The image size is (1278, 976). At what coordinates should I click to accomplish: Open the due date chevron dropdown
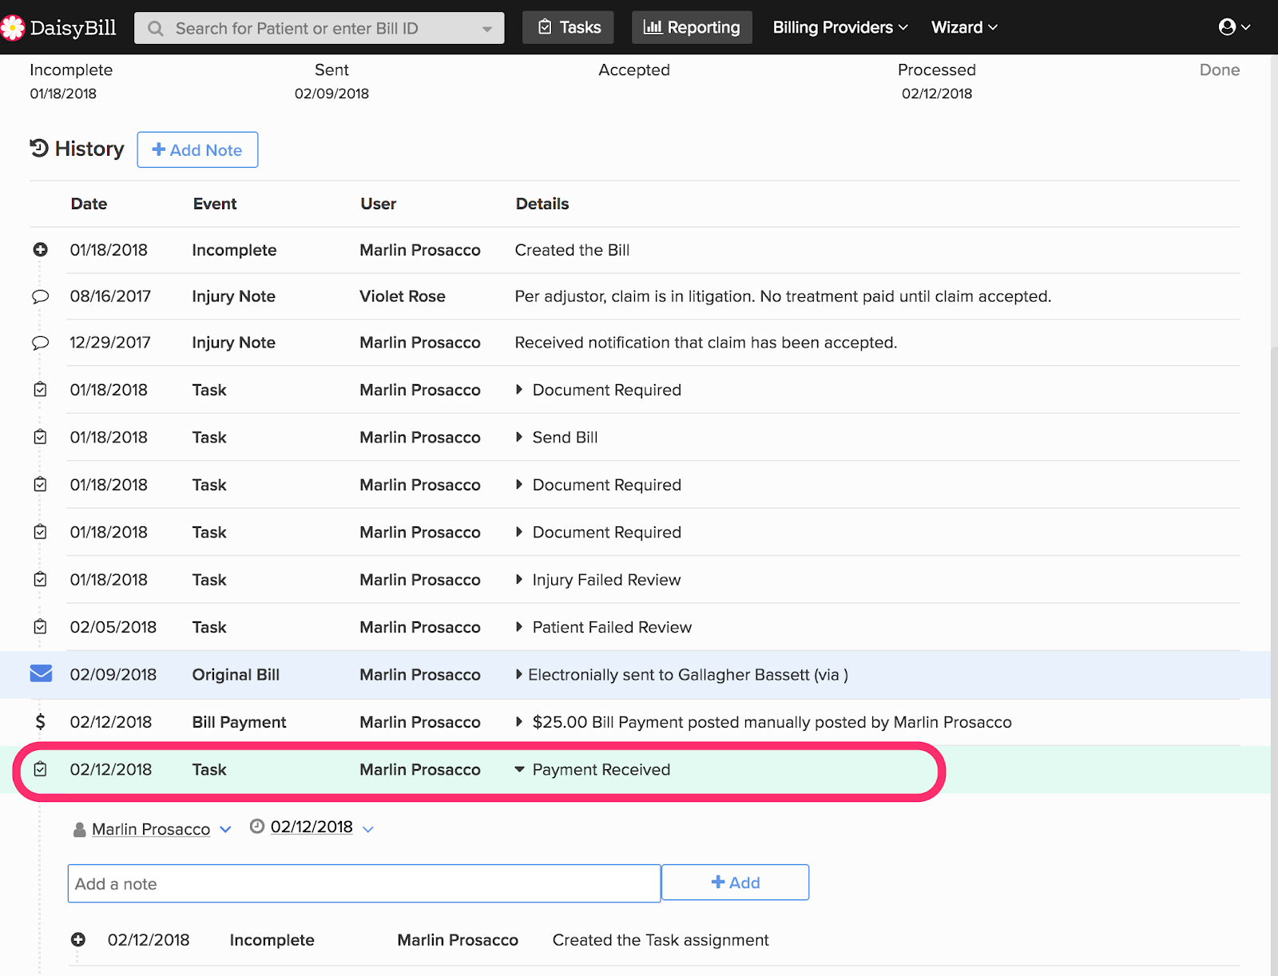click(x=368, y=830)
